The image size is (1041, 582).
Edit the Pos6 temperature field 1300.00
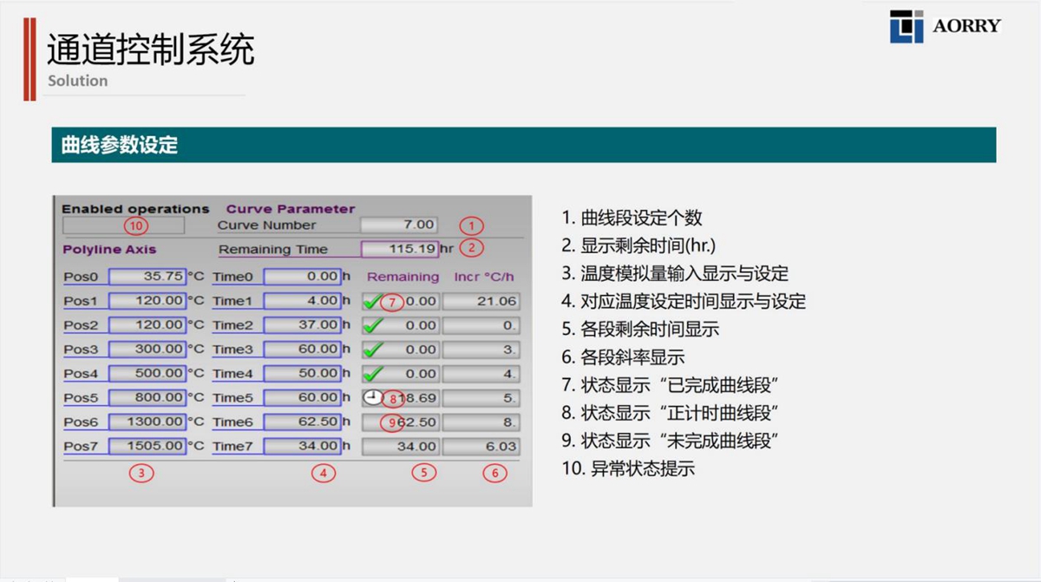pyautogui.click(x=147, y=422)
